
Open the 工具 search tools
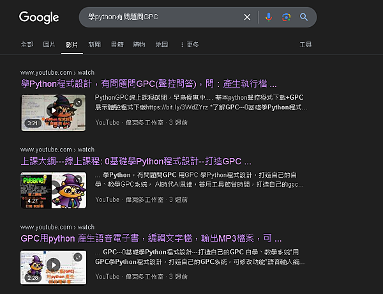pos(306,45)
